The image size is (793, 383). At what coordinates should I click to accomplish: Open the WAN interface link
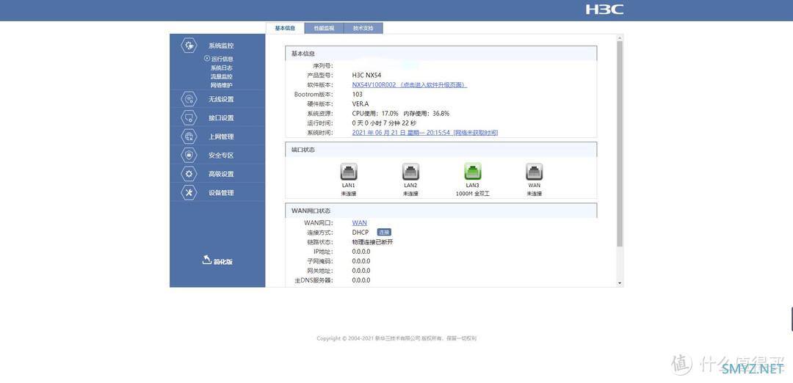pos(360,223)
